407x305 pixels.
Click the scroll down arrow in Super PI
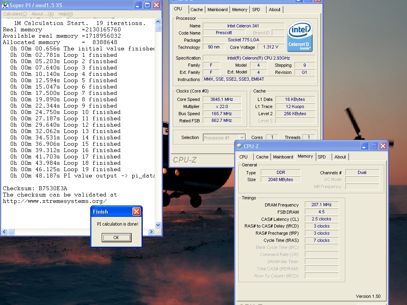[158, 225]
